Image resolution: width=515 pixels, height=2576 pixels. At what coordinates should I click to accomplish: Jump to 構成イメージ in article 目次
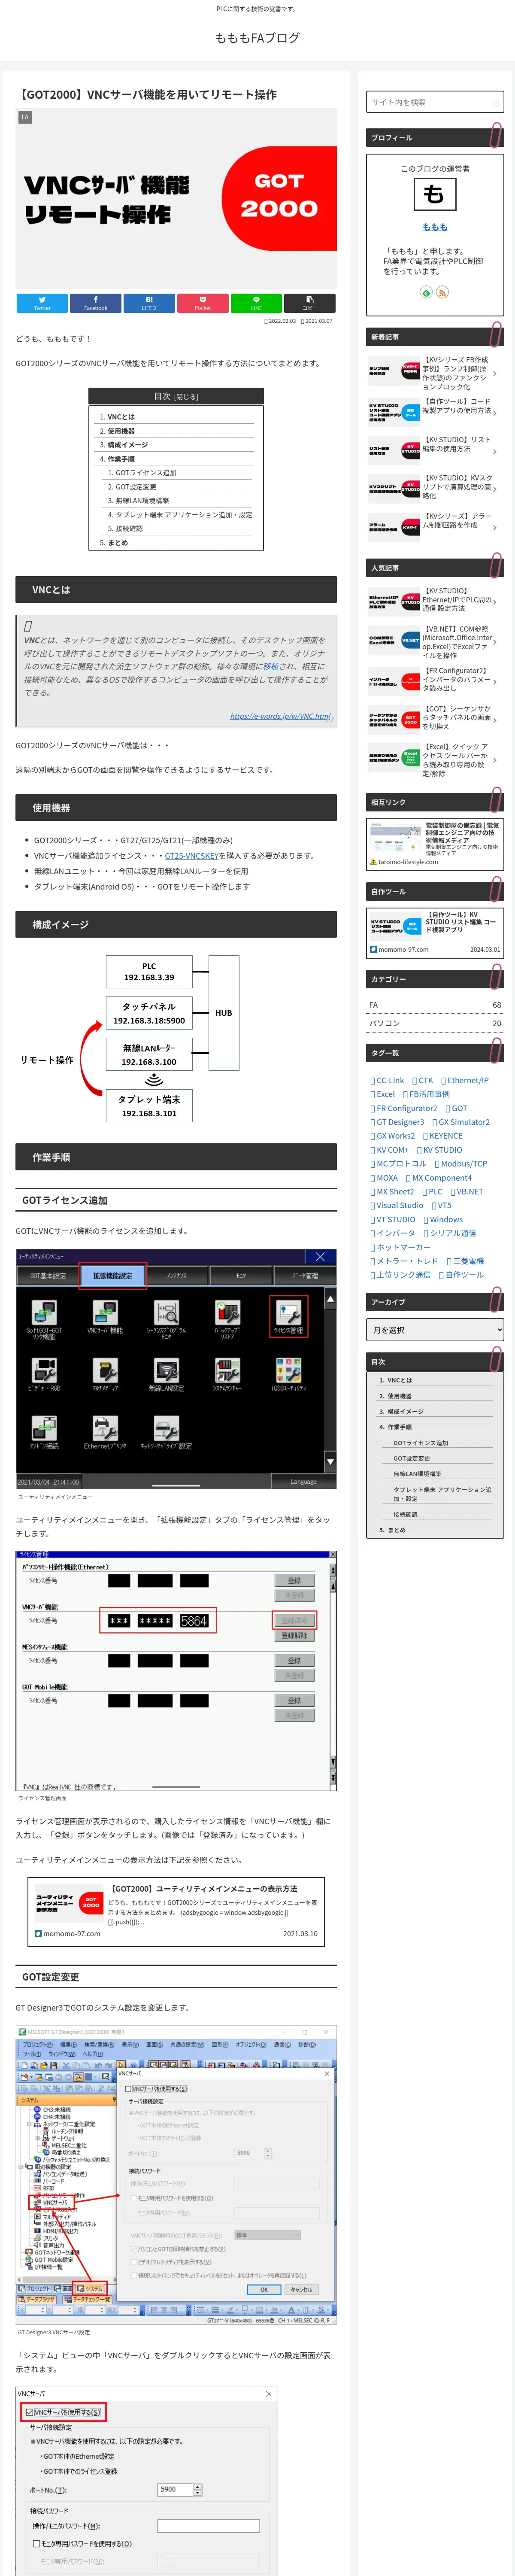[127, 445]
